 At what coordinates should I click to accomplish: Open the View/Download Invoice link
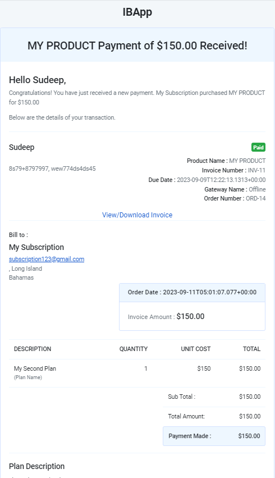(137, 215)
